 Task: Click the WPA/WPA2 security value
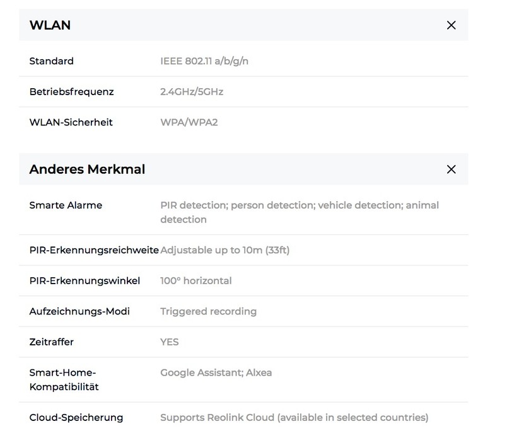point(189,122)
